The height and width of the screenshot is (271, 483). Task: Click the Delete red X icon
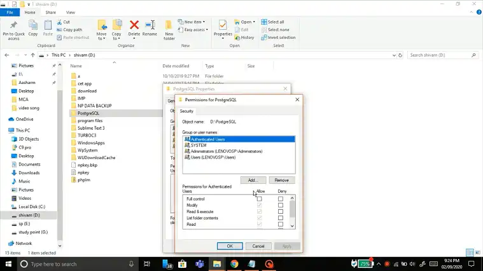tap(134, 25)
